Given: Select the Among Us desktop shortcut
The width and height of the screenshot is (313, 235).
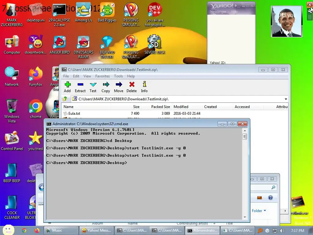Looking at the screenshot, I should [83, 12].
